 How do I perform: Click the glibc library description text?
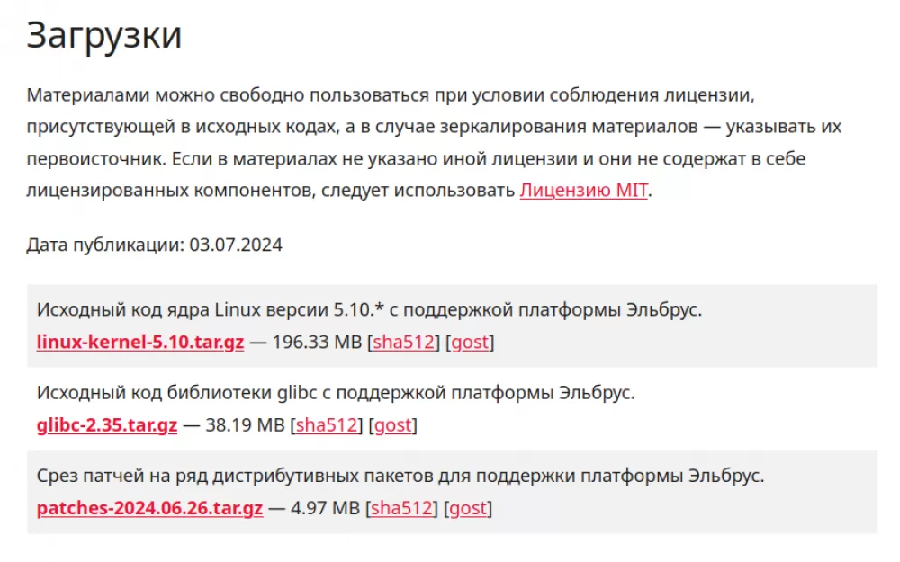[x=336, y=393]
